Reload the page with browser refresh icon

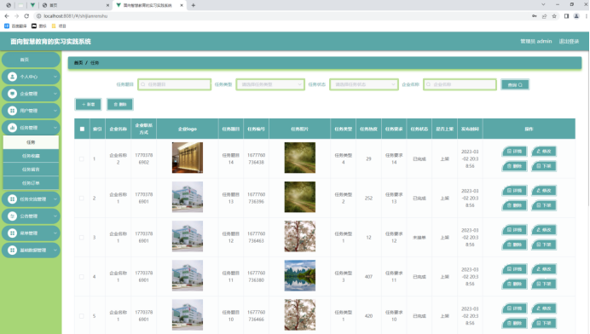26,16
